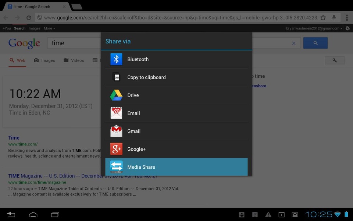This screenshot has height=221, width=353.
Task: Open search tools wrench button
Action: click(x=335, y=60)
